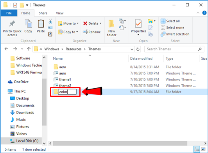Click the Copy ribbon button
208x153 pixels.
coord(28,26)
